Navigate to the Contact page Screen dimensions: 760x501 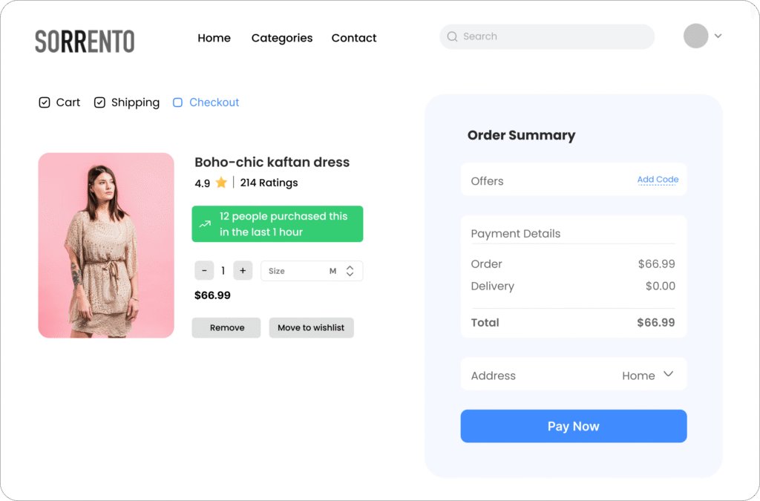(354, 38)
